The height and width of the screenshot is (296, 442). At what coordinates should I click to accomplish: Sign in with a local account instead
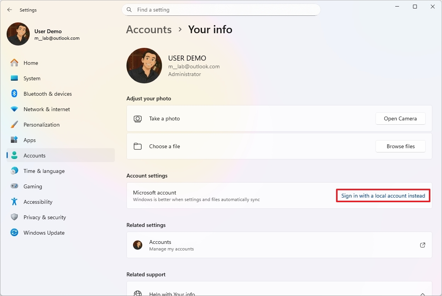[x=382, y=196]
